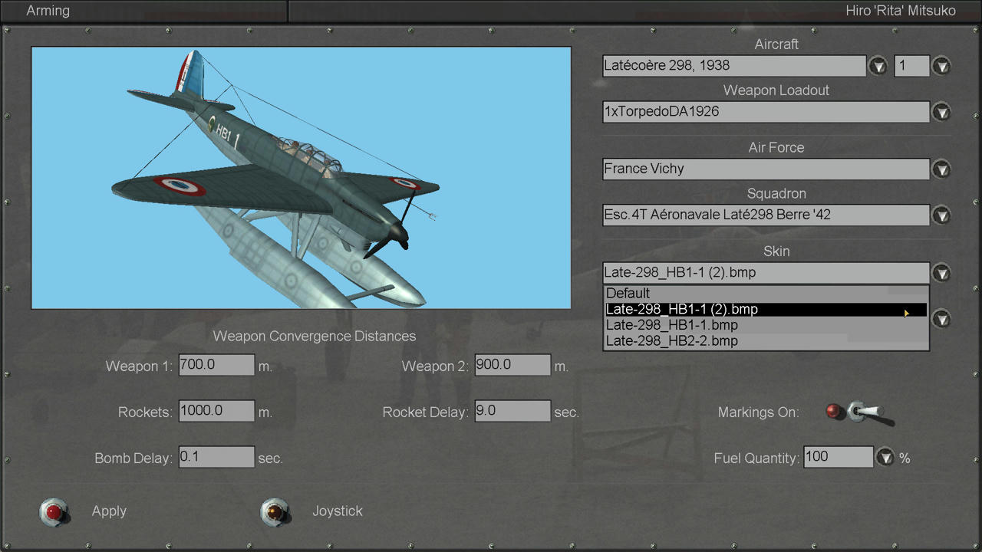Open the aircraft number dropdown arrow
This screenshot has width=982, height=552.
(x=941, y=66)
